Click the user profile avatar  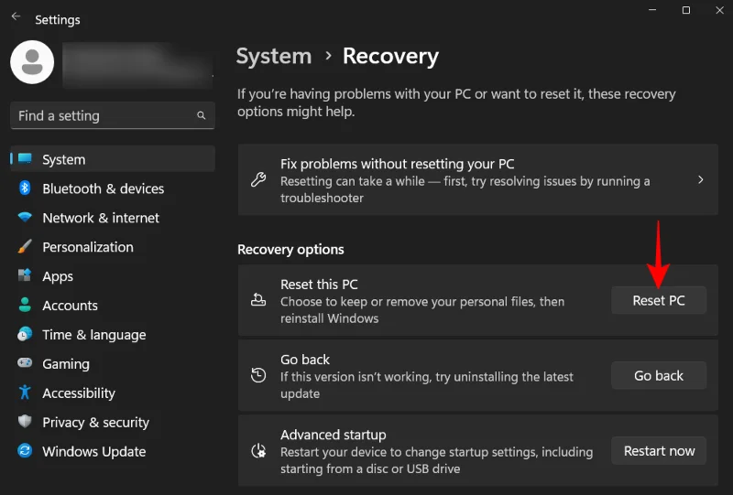32,62
